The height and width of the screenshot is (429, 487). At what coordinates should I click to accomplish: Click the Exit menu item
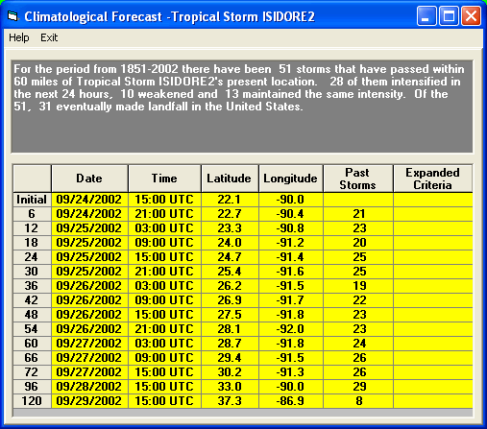click(49, 37)
